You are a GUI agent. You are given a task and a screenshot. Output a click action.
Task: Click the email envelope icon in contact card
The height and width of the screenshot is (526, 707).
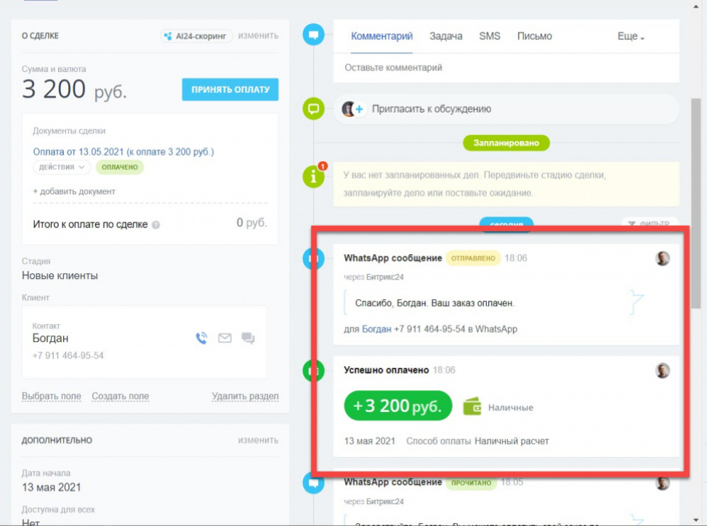coord(225,338)
